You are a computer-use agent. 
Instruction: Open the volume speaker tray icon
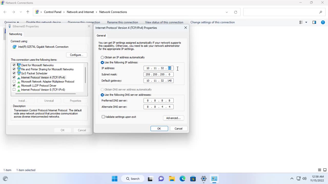[x=304, y=179]
